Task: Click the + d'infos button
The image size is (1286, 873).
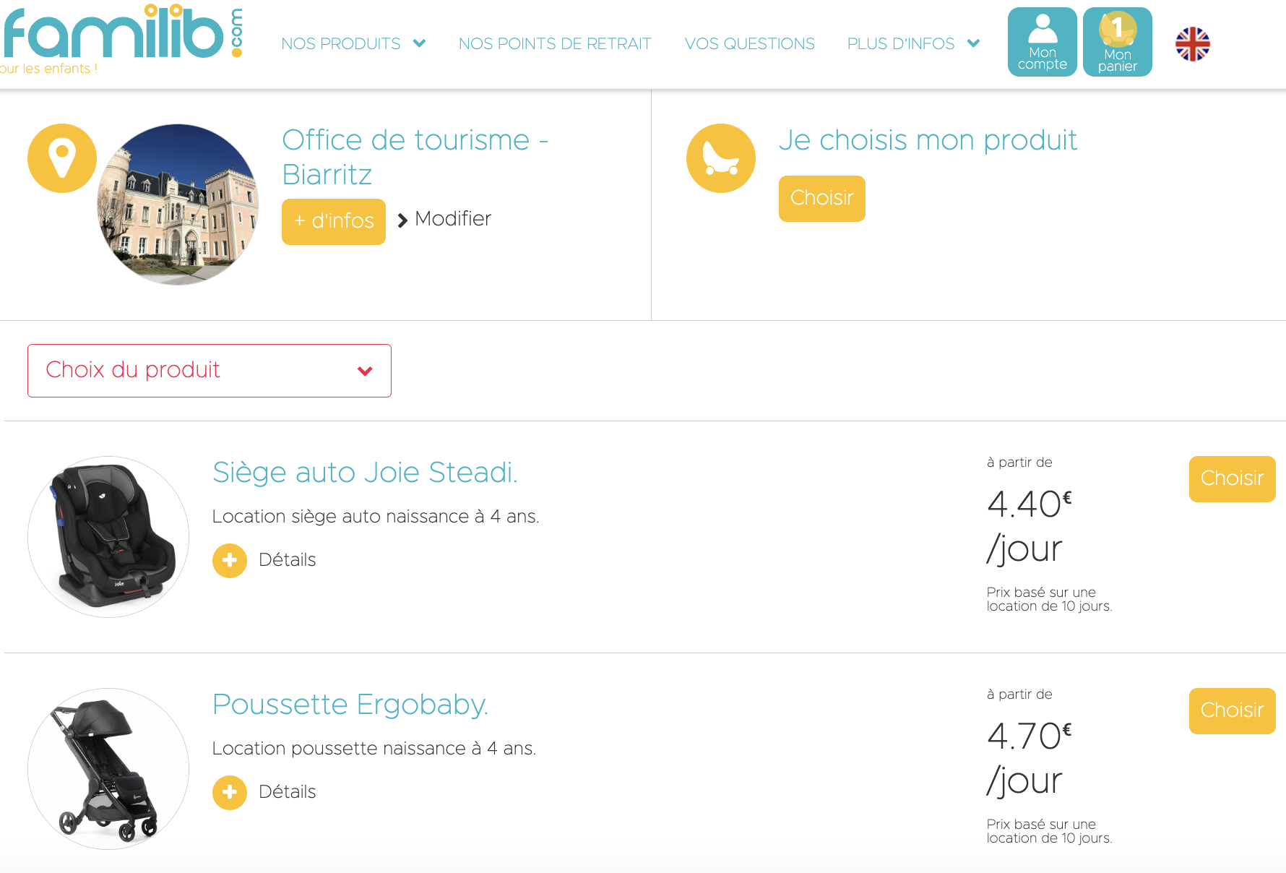Action: (333, 222)
